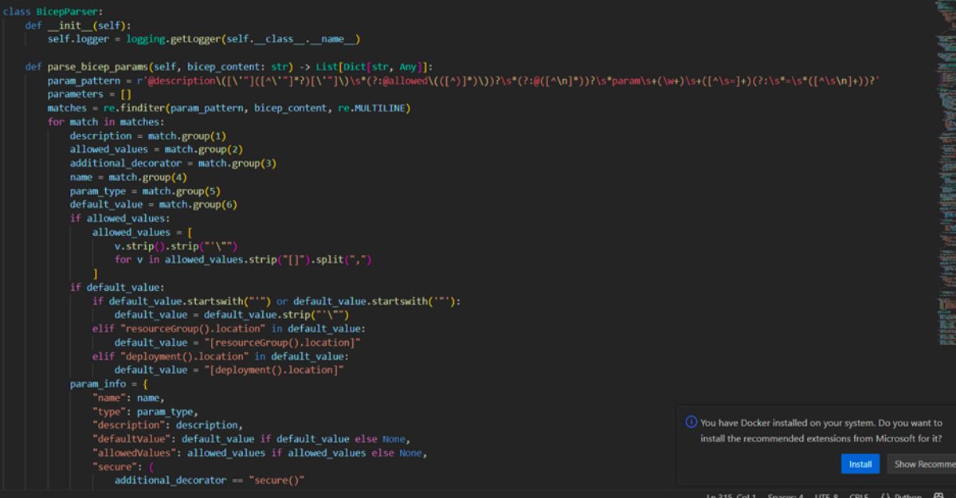Viewport: 956px width, 498px height.
Task: Click the 'elif "deployment().location"' line
Action: (221, 356)
